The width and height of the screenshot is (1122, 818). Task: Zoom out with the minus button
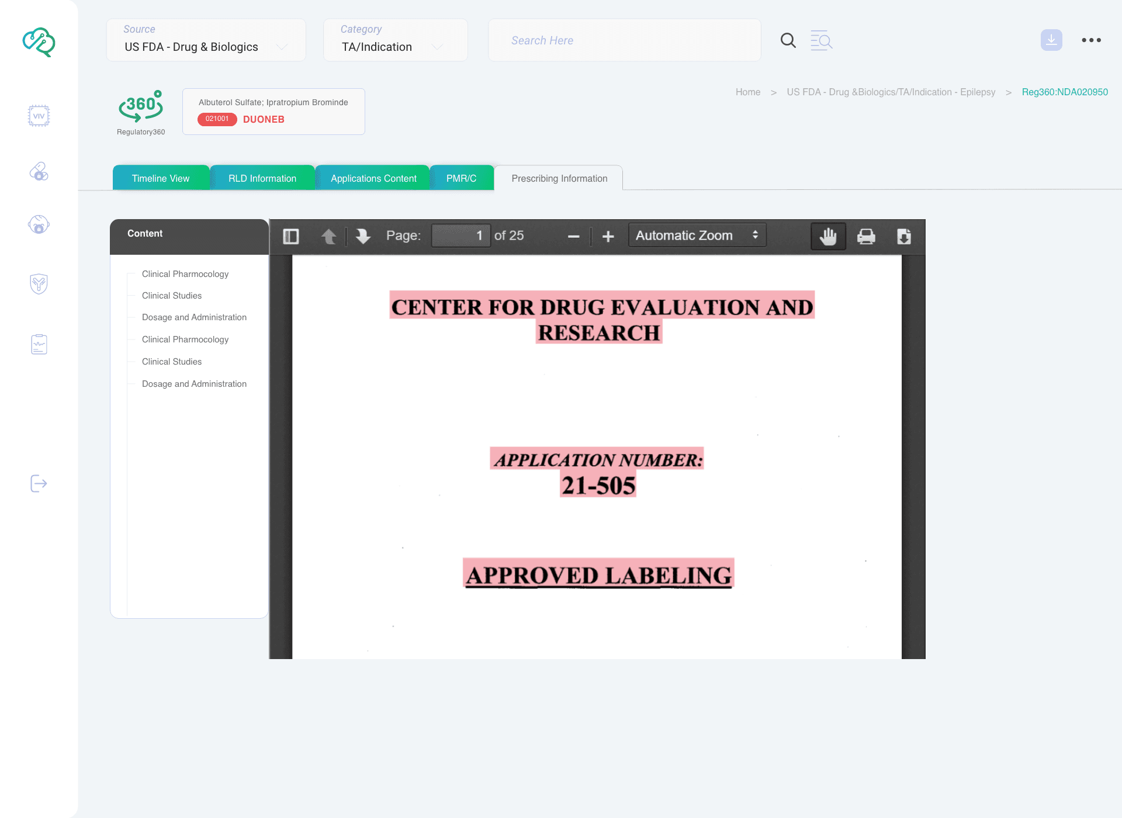tap(573, 236)
